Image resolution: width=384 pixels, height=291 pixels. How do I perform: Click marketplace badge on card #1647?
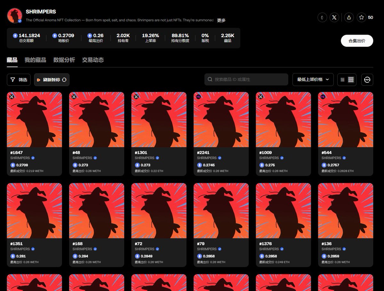[12, 96]
